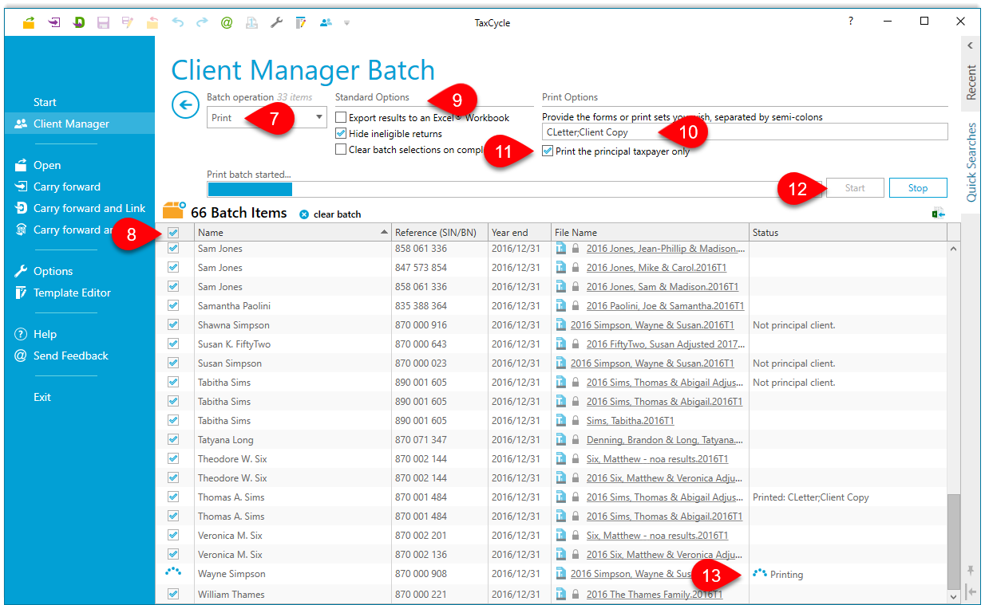Click the greyed page icon beside the @ icon
Viewport: 985px width, 605px height.
click(x=251, y=22)
